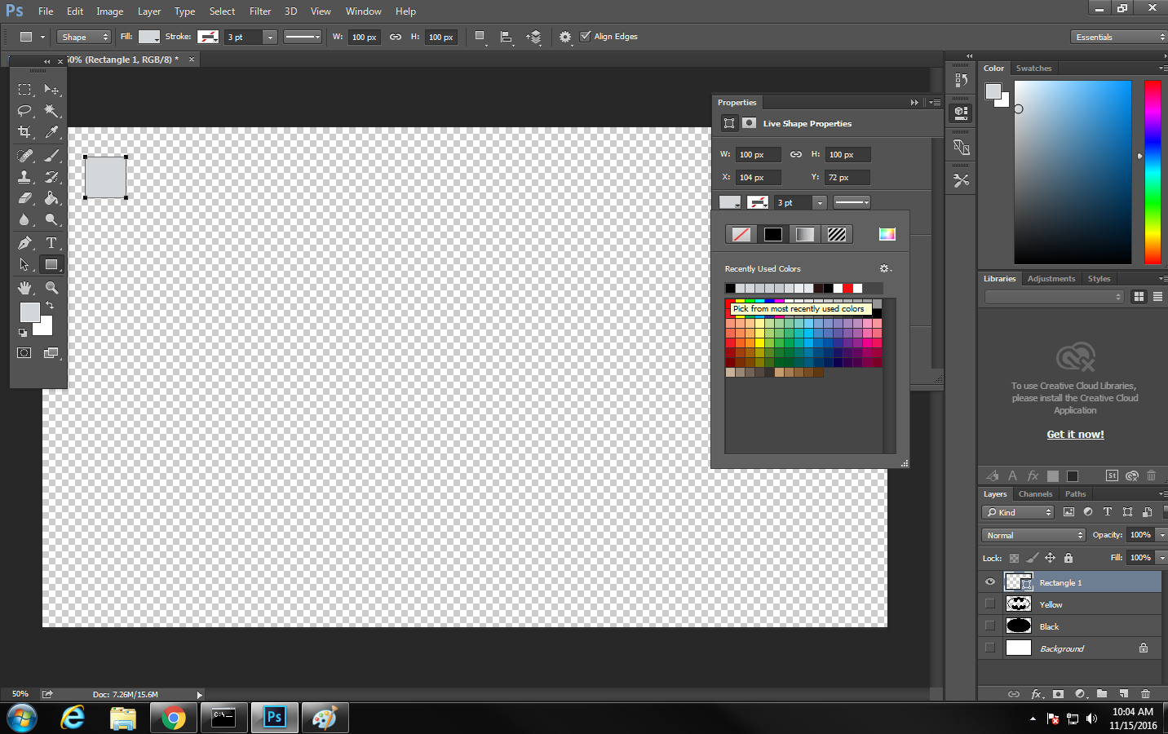Choose the solid color fill button

click(772, 234)
